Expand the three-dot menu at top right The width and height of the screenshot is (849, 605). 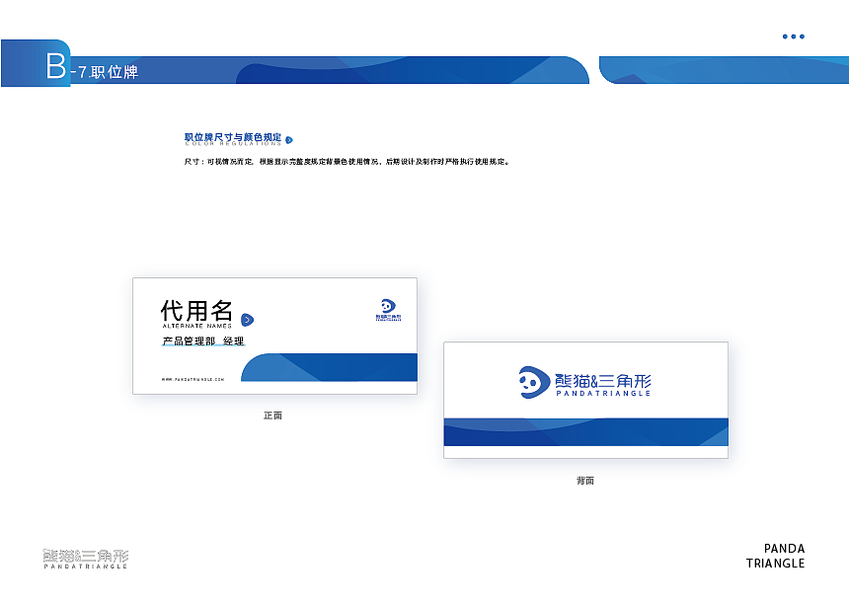click(x=793, y=37)
